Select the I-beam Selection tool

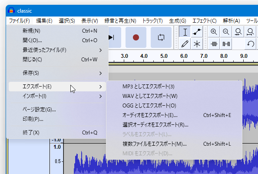(185, 32)
